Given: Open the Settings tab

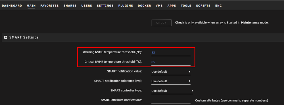Looking at the screenshot, I should click(x=105, y=6).
